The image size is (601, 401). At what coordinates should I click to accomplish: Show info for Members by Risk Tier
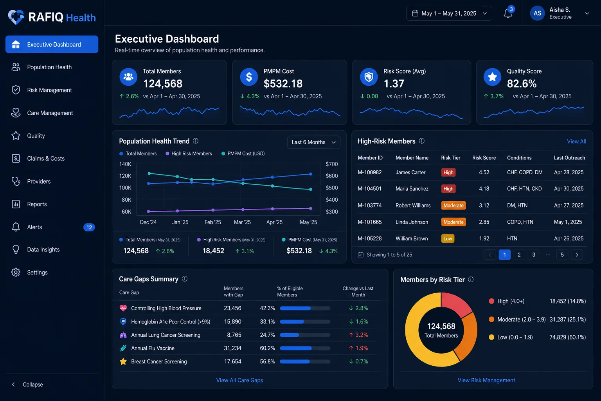(471, 280)
